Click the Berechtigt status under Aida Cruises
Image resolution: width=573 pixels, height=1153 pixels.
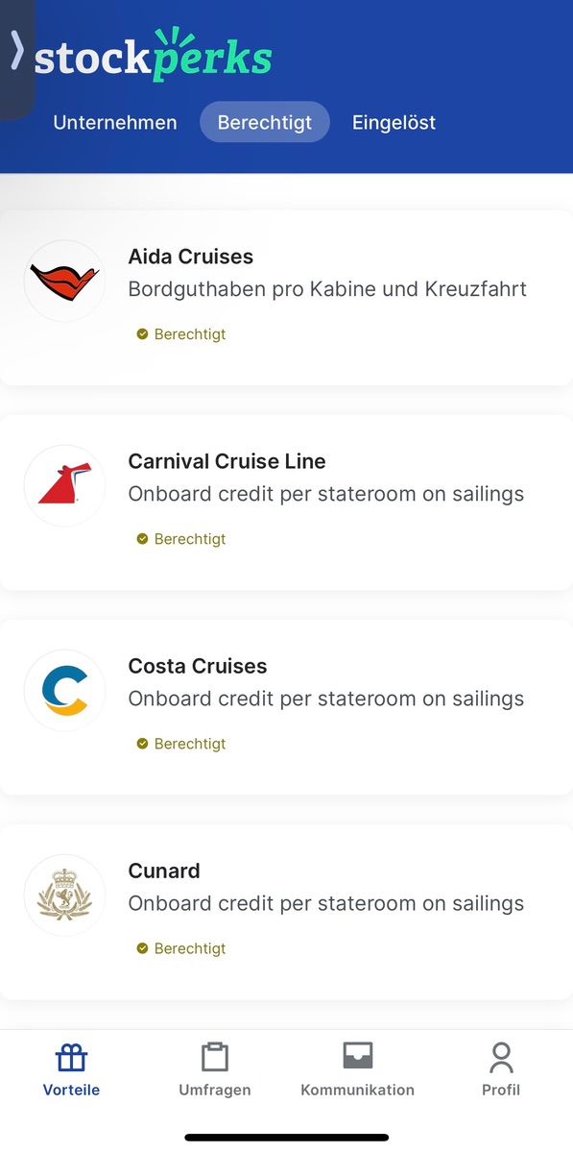coord(181,334)
